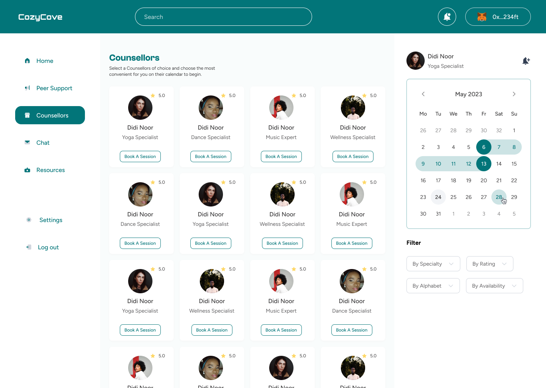Open Settings from the sidebar
Screen dimensions: 546x388
tap(50, 220)
